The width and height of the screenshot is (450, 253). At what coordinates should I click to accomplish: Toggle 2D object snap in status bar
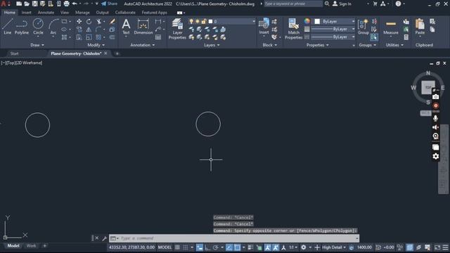[237, 247]
